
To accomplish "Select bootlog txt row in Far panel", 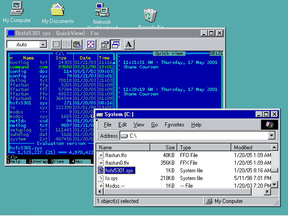I will point(61,63).
